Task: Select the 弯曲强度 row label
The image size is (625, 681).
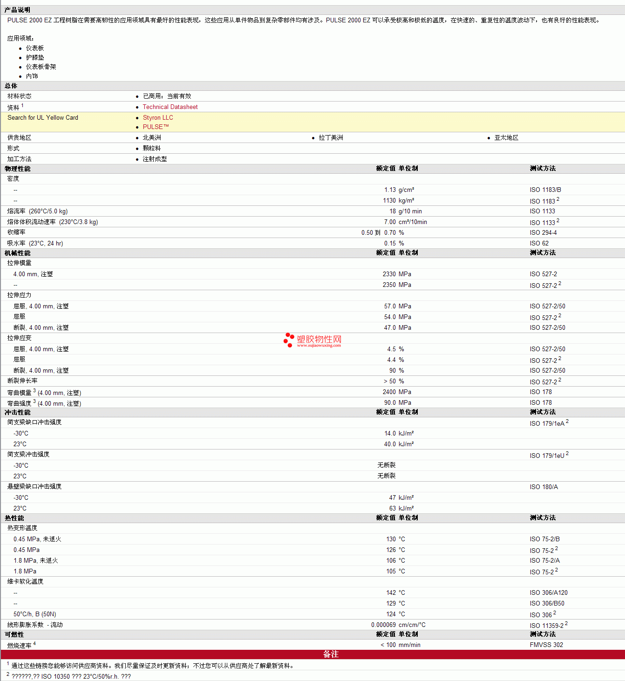Action: 44,403
